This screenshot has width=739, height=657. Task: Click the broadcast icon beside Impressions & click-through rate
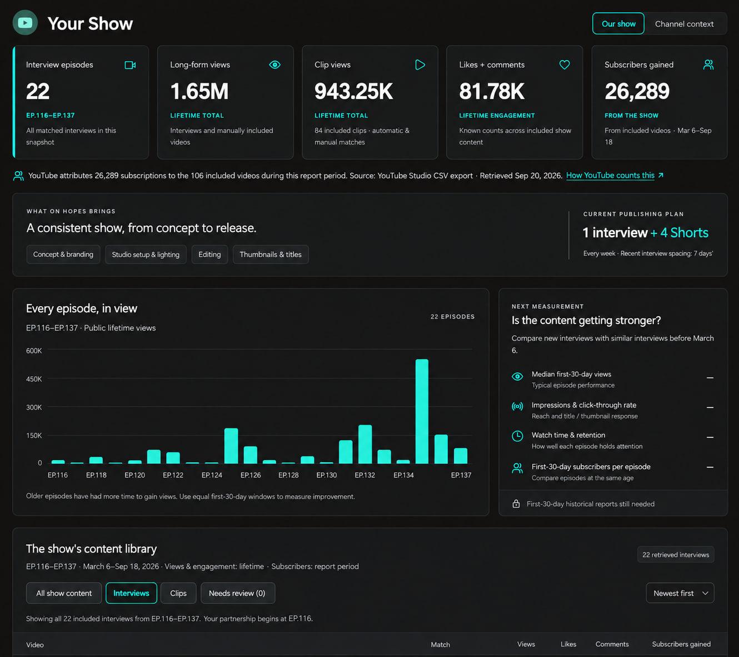tap(517, 406)
